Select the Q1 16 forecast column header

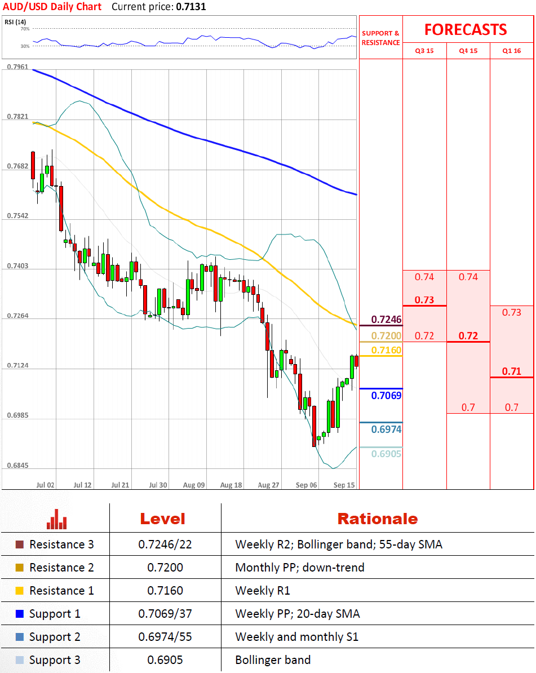(512, 51)
